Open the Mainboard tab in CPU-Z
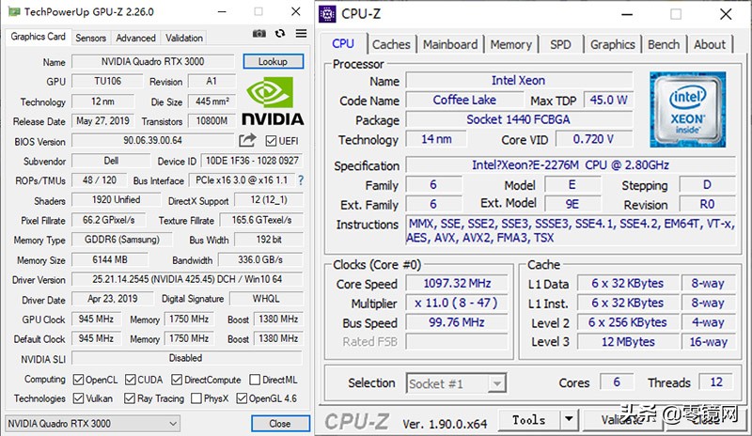This screenshot has width=752, height=436. [450, 44]
